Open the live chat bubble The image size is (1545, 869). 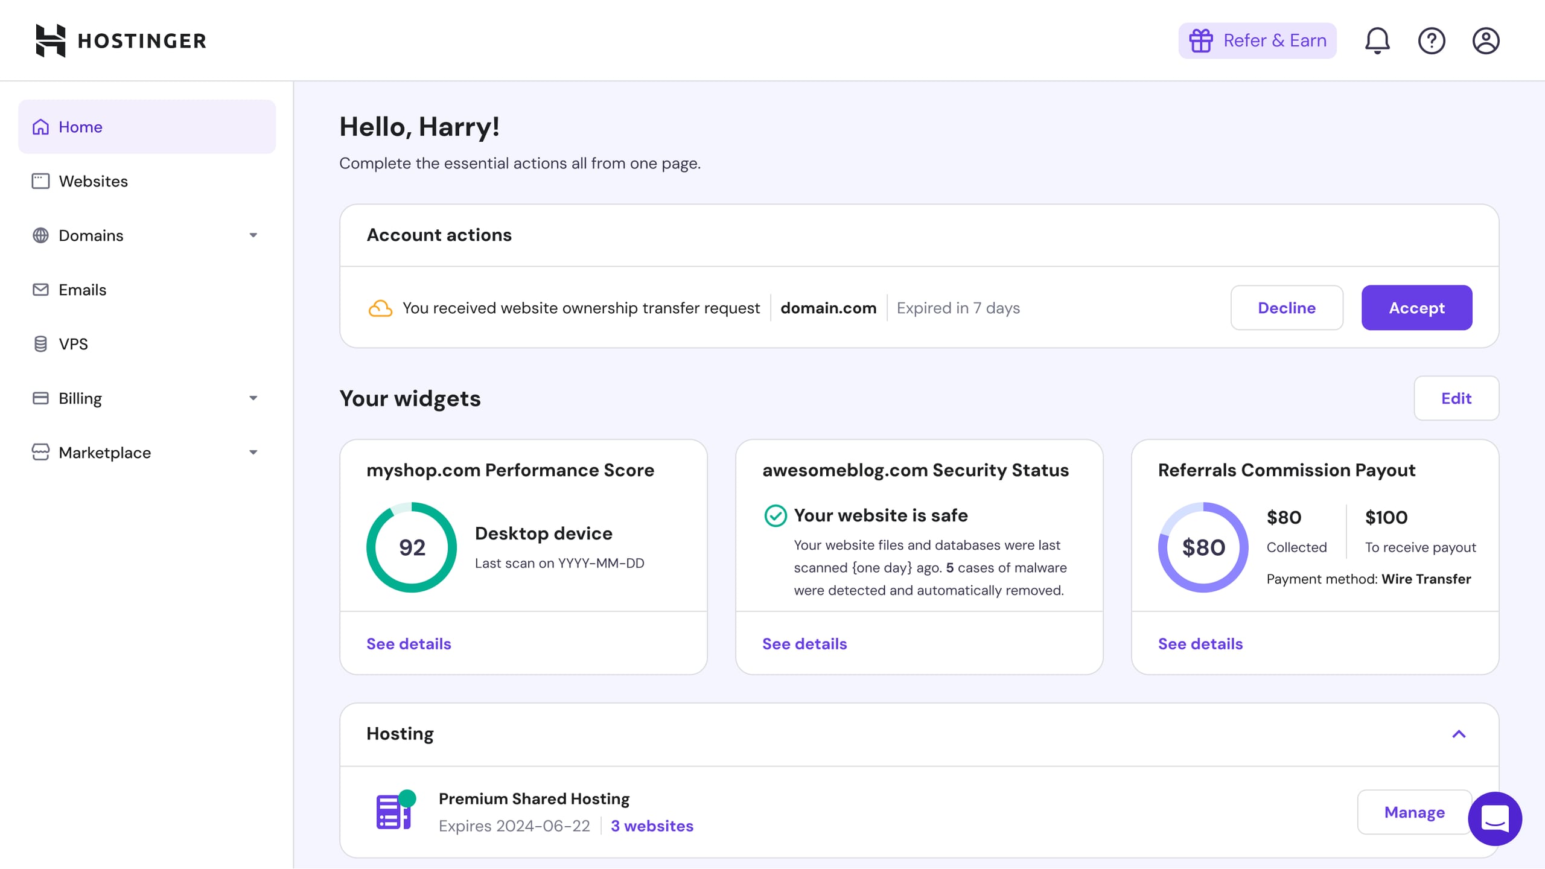tap(1495, 819)
